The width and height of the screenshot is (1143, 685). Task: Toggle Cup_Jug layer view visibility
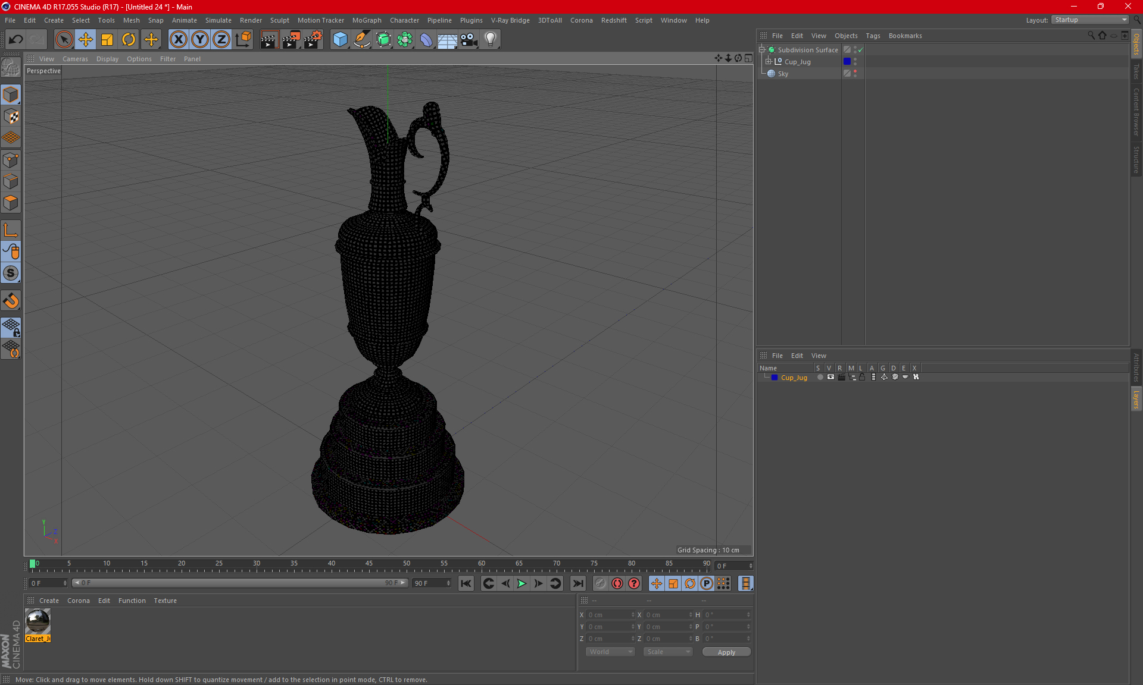(x=830, y=377)
